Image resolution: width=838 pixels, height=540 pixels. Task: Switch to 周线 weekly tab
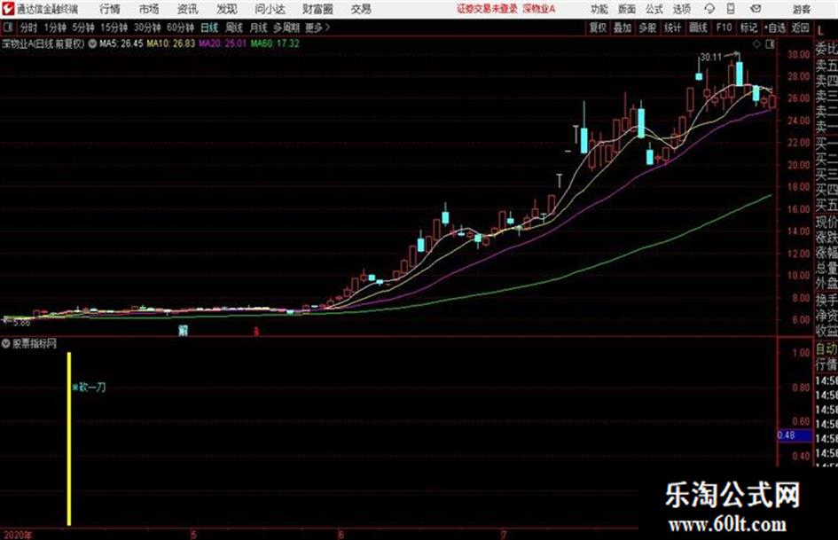(x=234, y=27)
